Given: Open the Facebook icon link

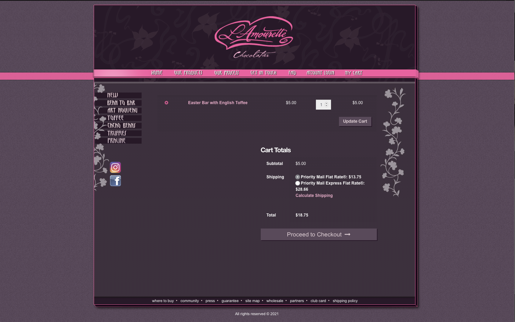Looking at the screenshot, I should (115, 181).
